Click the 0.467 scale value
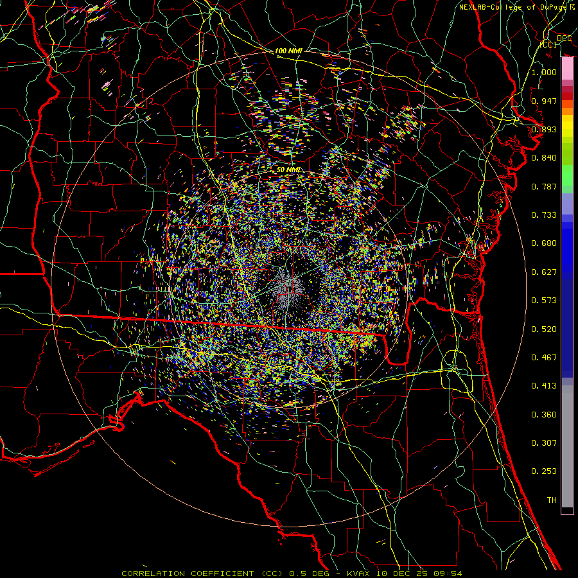This screenshot has width=578, height=578. point(544,358)
